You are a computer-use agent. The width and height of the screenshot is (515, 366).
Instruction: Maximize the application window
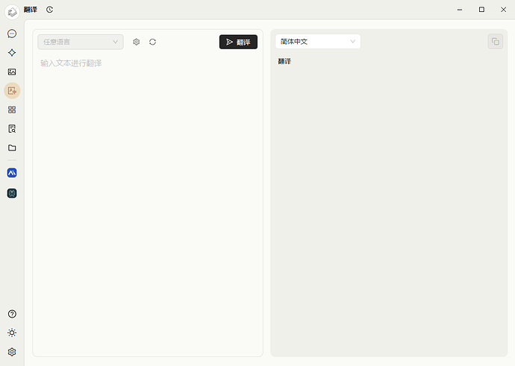click(481, 10)
